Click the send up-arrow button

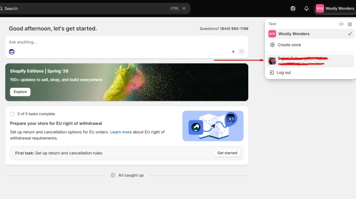[241, 52]
